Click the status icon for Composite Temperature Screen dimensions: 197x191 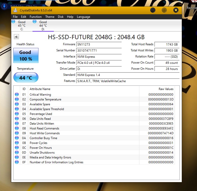pos(17,99)
